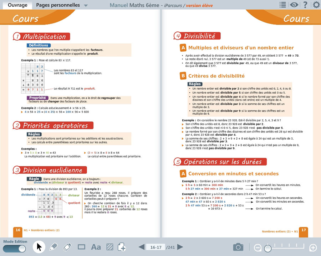Take a screenshot with camera icon
This screenshot has height=256, width=321.
pos(238,247)
